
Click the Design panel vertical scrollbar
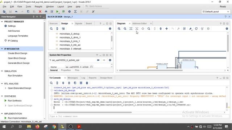(x=112, y=39)
